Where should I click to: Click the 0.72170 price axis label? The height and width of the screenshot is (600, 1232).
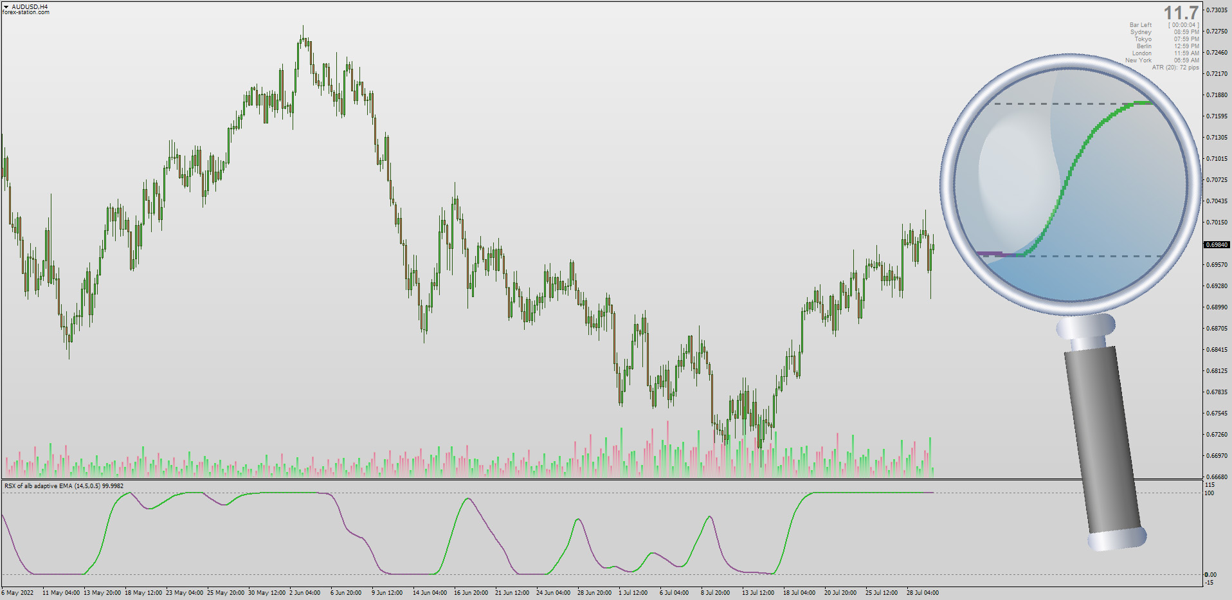pyautogui.click(x=1217, y=74)
